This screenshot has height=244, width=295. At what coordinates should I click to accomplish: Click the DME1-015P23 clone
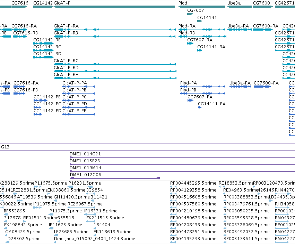pos(182,164)
